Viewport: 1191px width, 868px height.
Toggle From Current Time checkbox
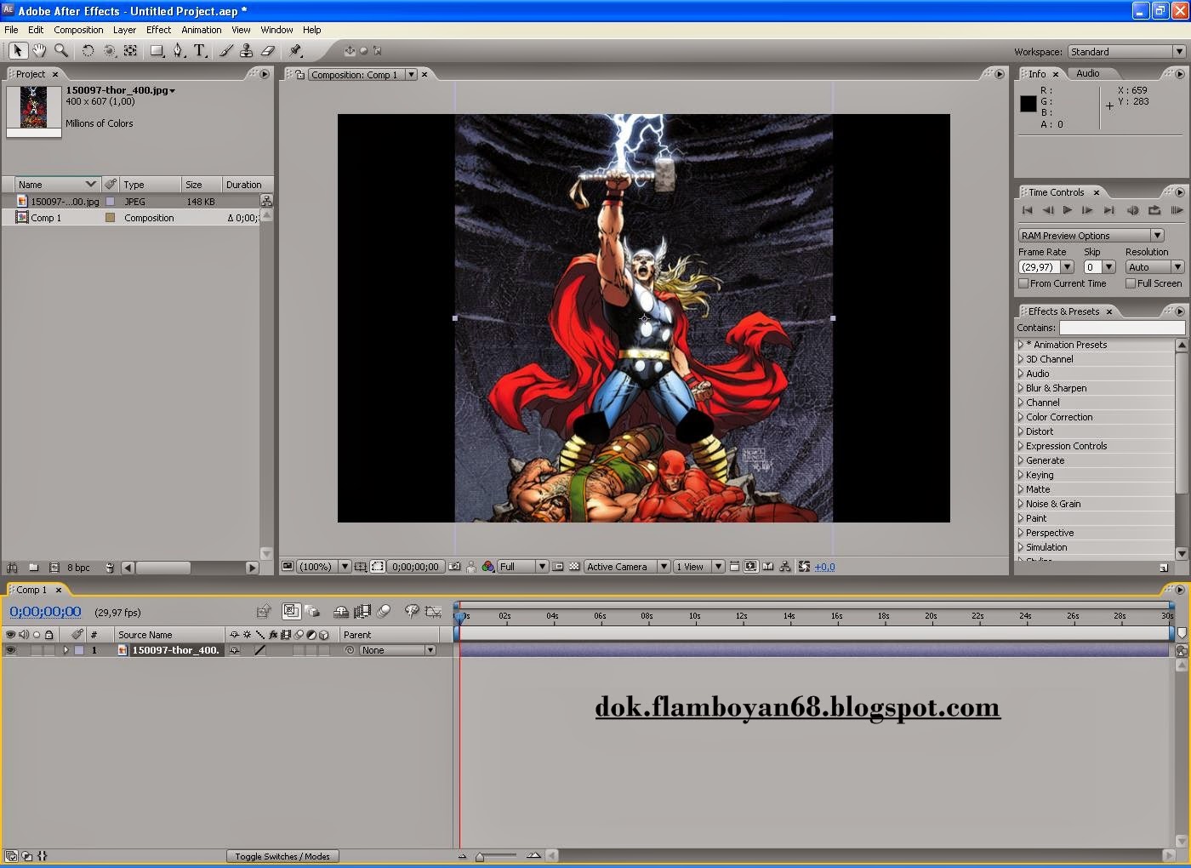tap(1023, 283)
